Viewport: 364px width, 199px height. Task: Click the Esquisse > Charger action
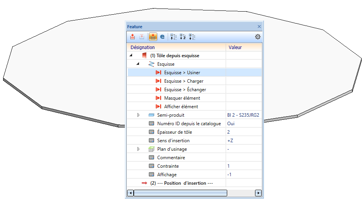184,81
